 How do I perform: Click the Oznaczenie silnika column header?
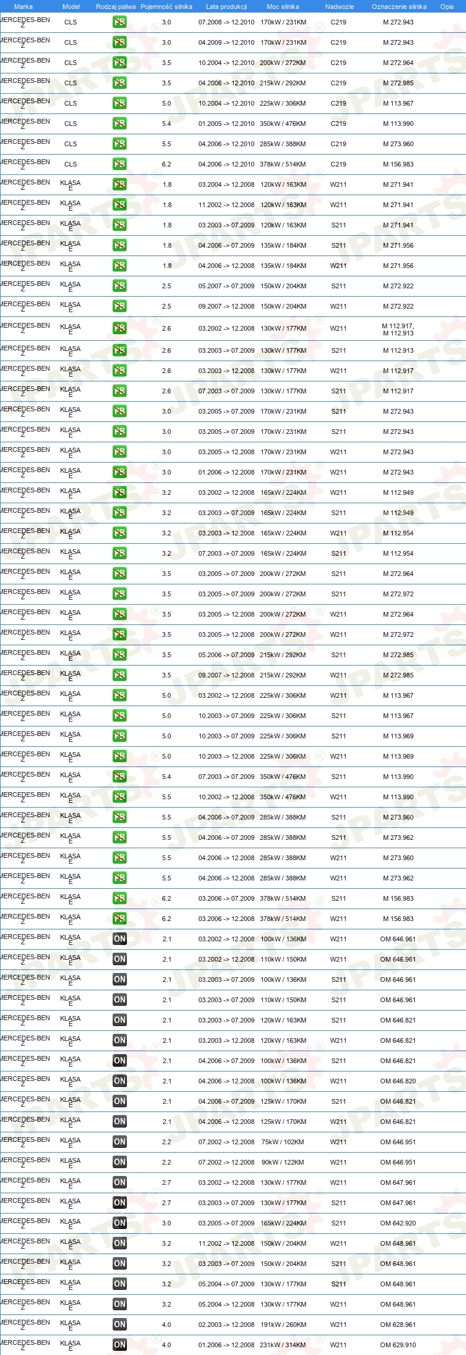tap(399, 7)
